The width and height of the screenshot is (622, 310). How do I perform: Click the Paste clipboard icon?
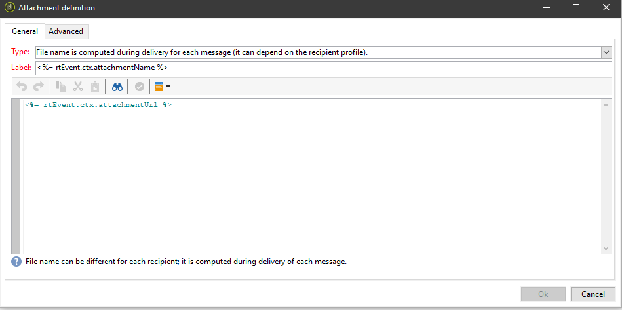pos(95,87)
